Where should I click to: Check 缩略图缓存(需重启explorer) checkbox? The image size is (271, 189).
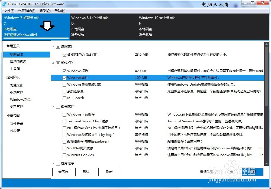64,142
